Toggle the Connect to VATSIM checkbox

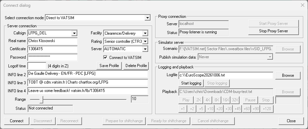coord(106,58)
